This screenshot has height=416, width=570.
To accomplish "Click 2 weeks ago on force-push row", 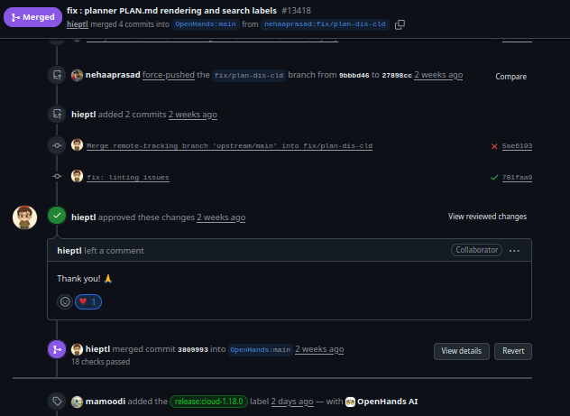I will 438,75.
